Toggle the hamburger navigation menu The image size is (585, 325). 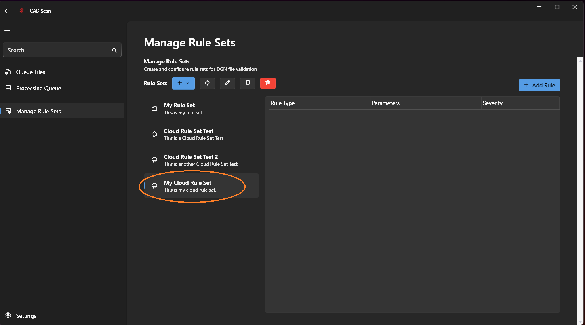7,29
